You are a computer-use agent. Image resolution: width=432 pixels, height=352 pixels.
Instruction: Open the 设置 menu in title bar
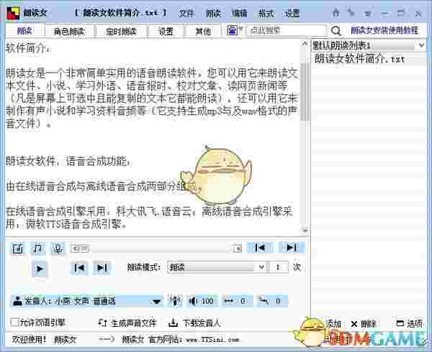[x=292, y=13]
